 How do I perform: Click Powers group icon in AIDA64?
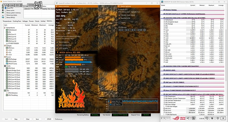5,57
